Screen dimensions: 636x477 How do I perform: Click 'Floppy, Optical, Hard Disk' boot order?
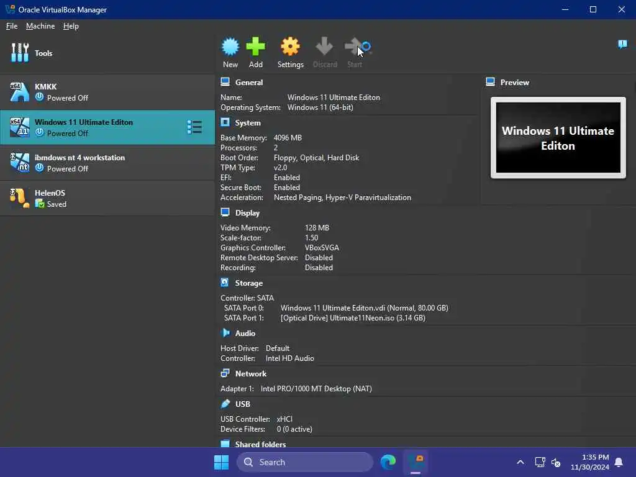316,158
